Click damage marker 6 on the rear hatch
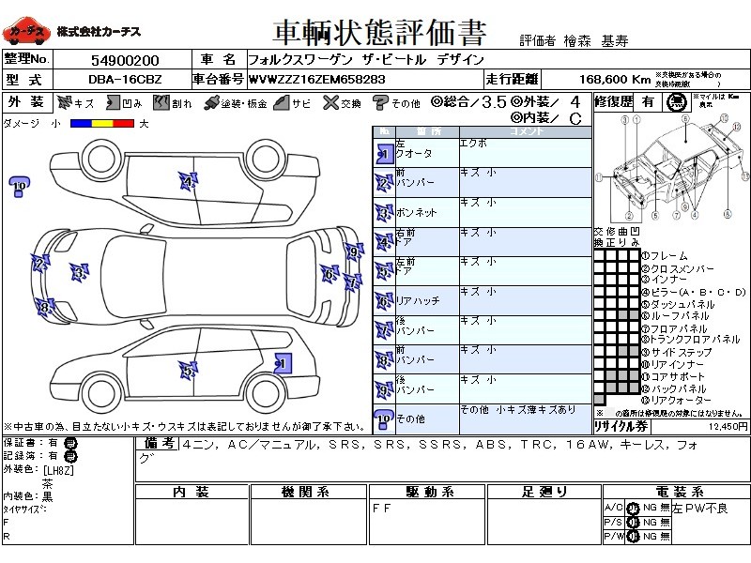Screen dimensions: 751x563 pos(330,274)
